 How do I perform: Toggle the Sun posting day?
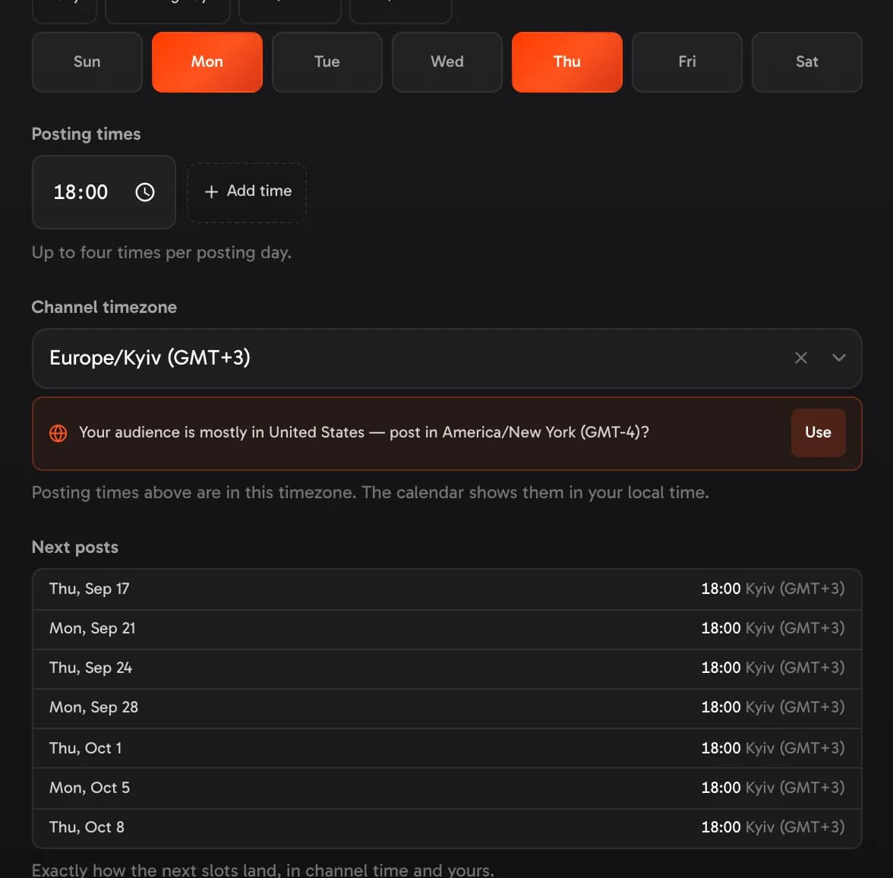(87, 62)
